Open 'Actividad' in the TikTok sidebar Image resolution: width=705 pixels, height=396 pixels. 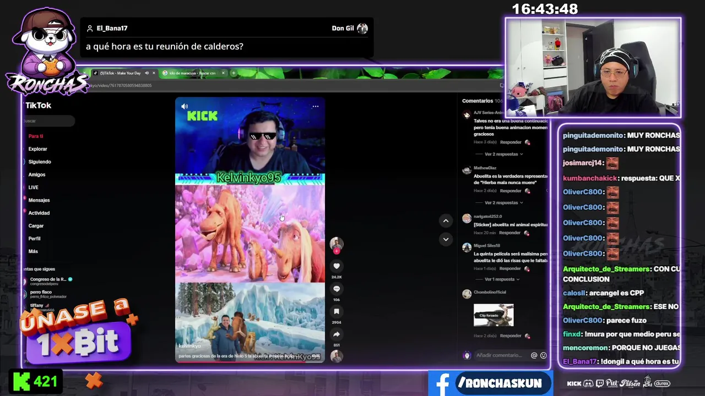pos(39,213)
